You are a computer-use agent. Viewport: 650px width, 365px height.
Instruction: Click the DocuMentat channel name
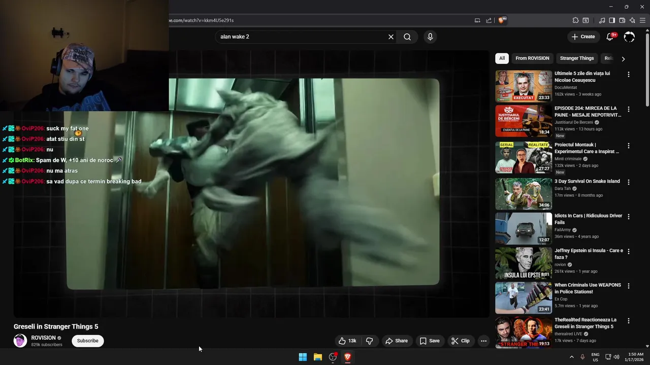click(566, 88)
